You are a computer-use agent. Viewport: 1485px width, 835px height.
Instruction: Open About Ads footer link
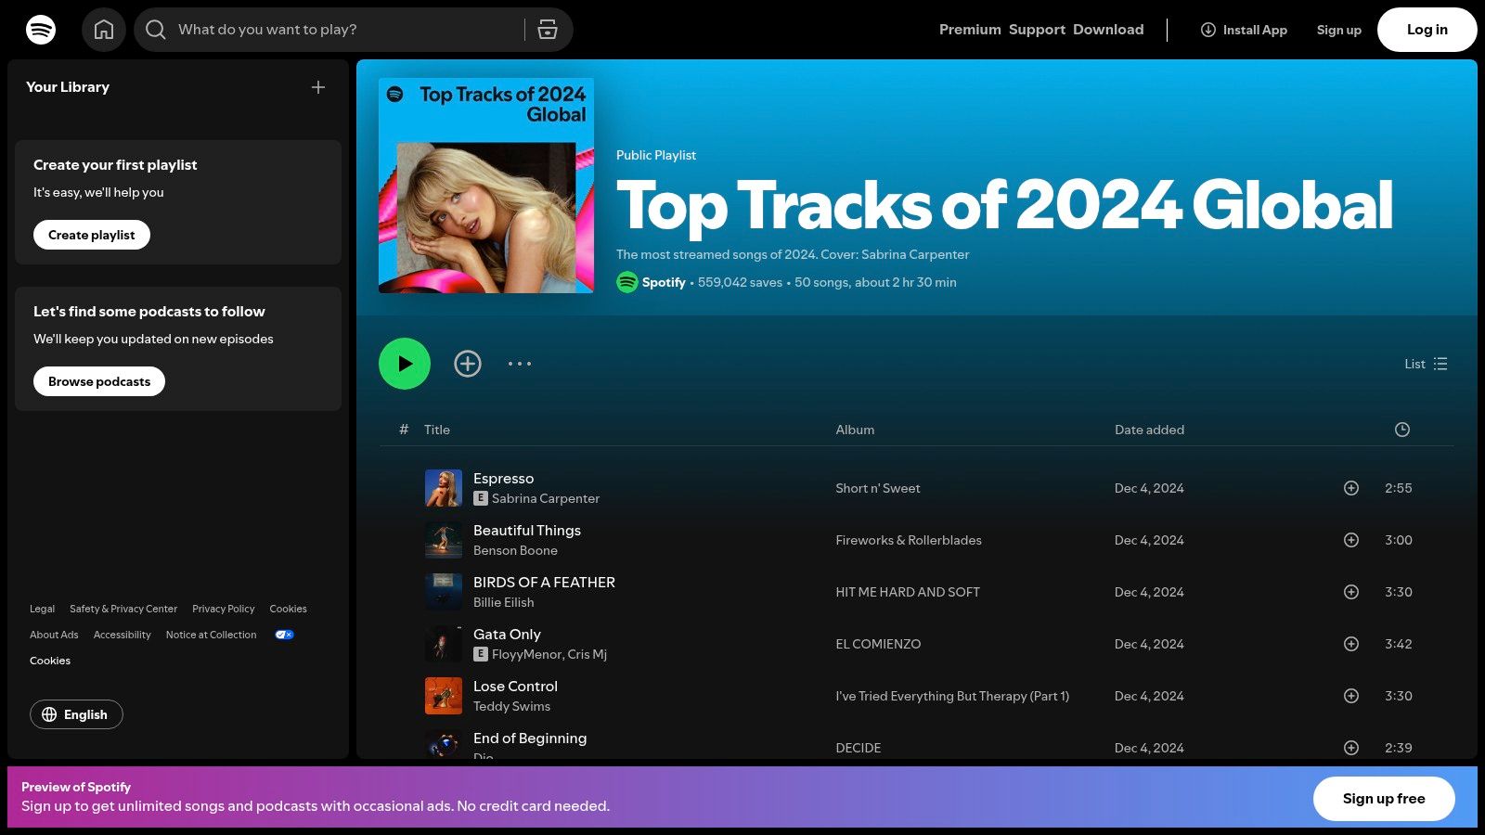coord(54,635)
